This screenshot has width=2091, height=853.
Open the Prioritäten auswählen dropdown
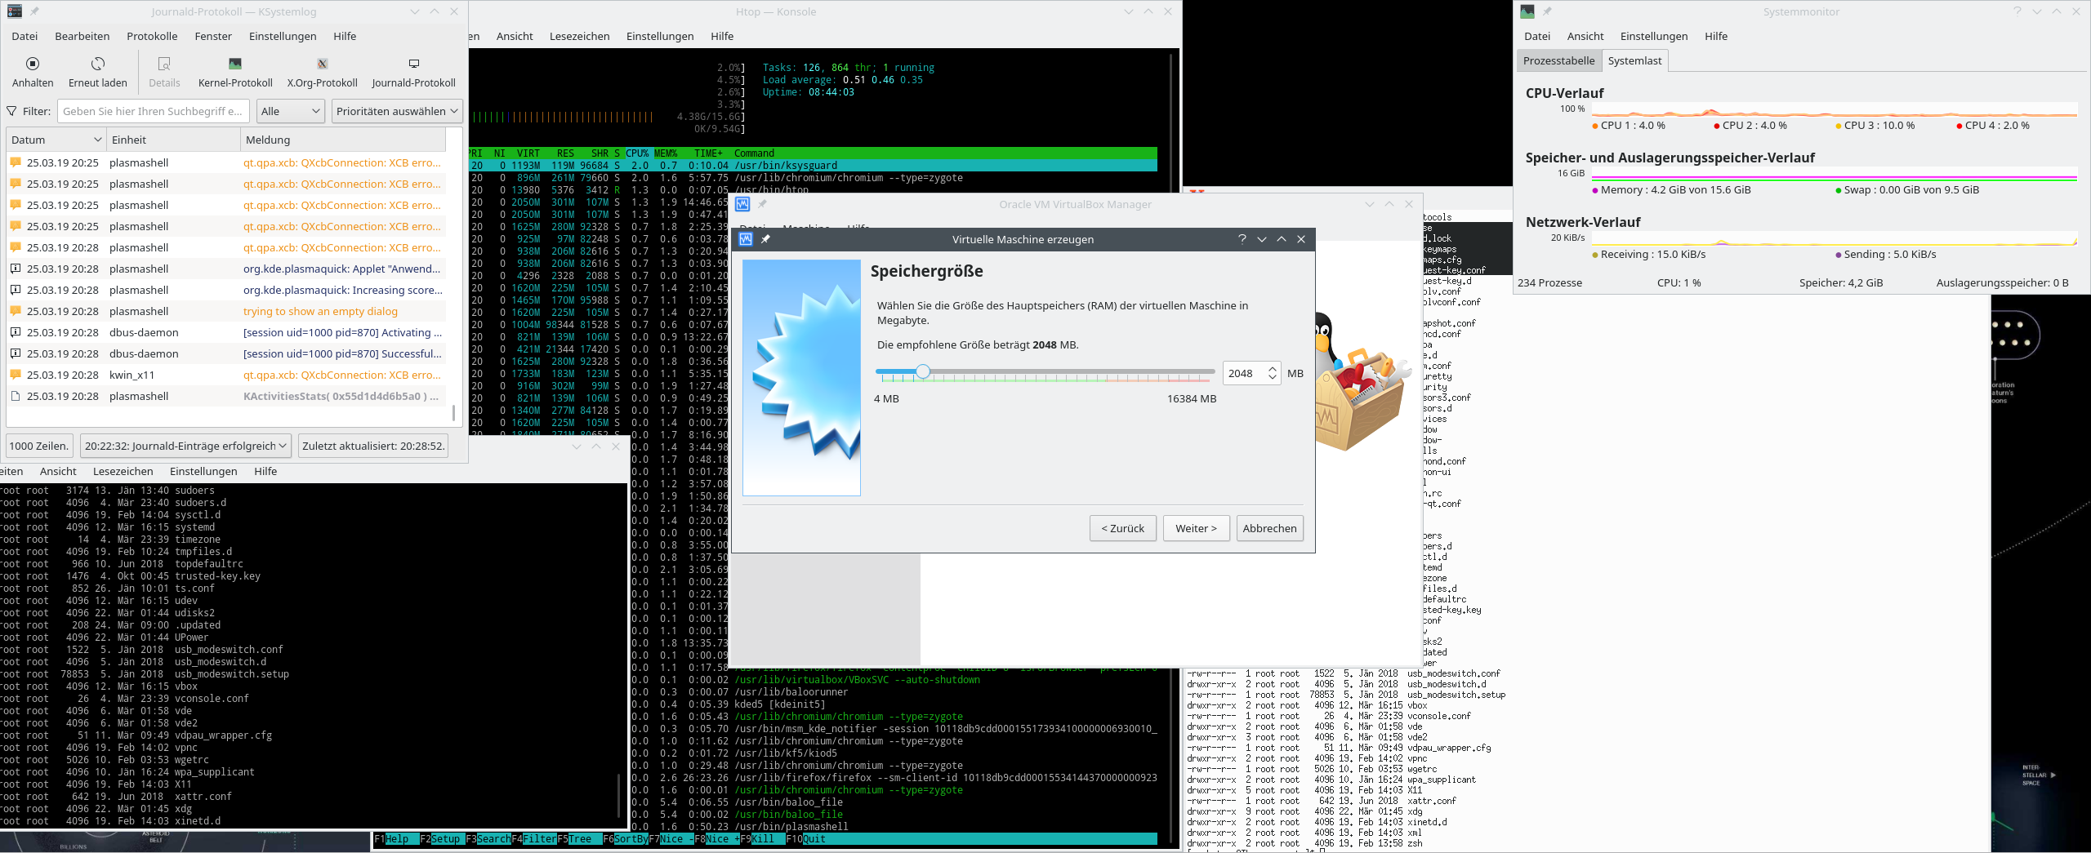tap(397, 111)
